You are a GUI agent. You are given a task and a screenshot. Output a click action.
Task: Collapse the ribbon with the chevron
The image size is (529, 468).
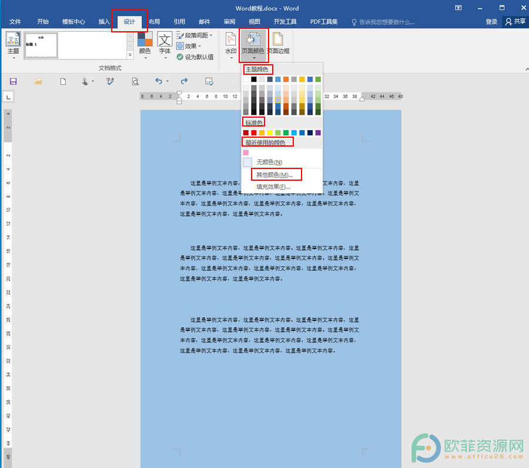click(527, 69)
